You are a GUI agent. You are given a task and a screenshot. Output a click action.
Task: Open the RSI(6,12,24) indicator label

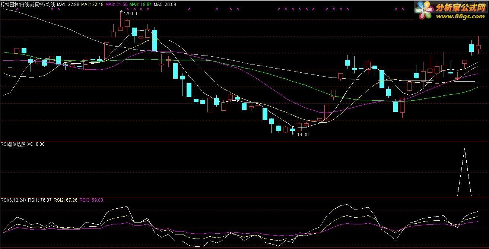click(13, 200)
